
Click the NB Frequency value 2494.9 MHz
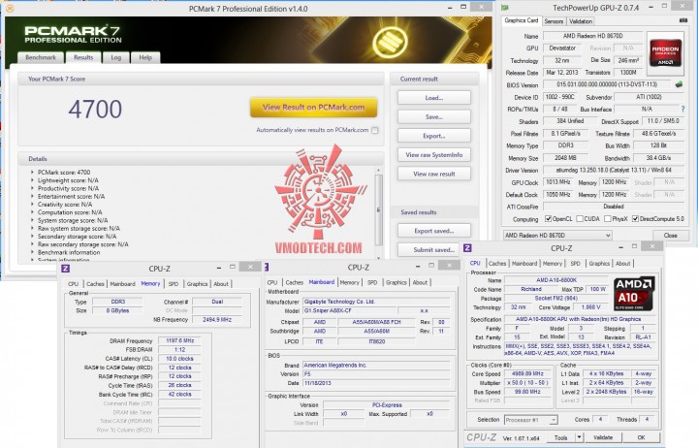(217, 319)
